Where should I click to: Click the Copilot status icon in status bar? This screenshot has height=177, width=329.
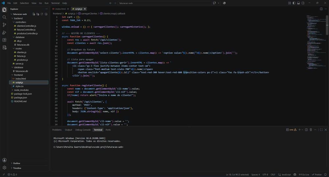[295, 174]
